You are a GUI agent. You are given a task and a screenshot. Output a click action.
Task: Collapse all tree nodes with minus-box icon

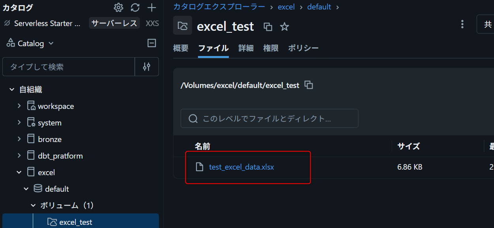(x=152, y=43)
